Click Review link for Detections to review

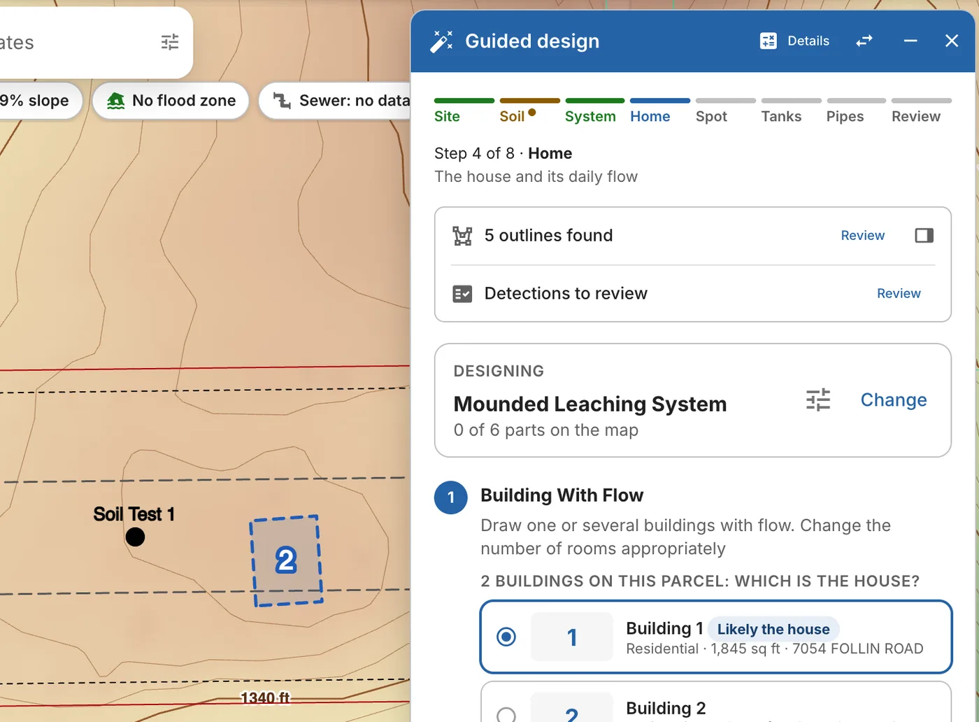899,294
